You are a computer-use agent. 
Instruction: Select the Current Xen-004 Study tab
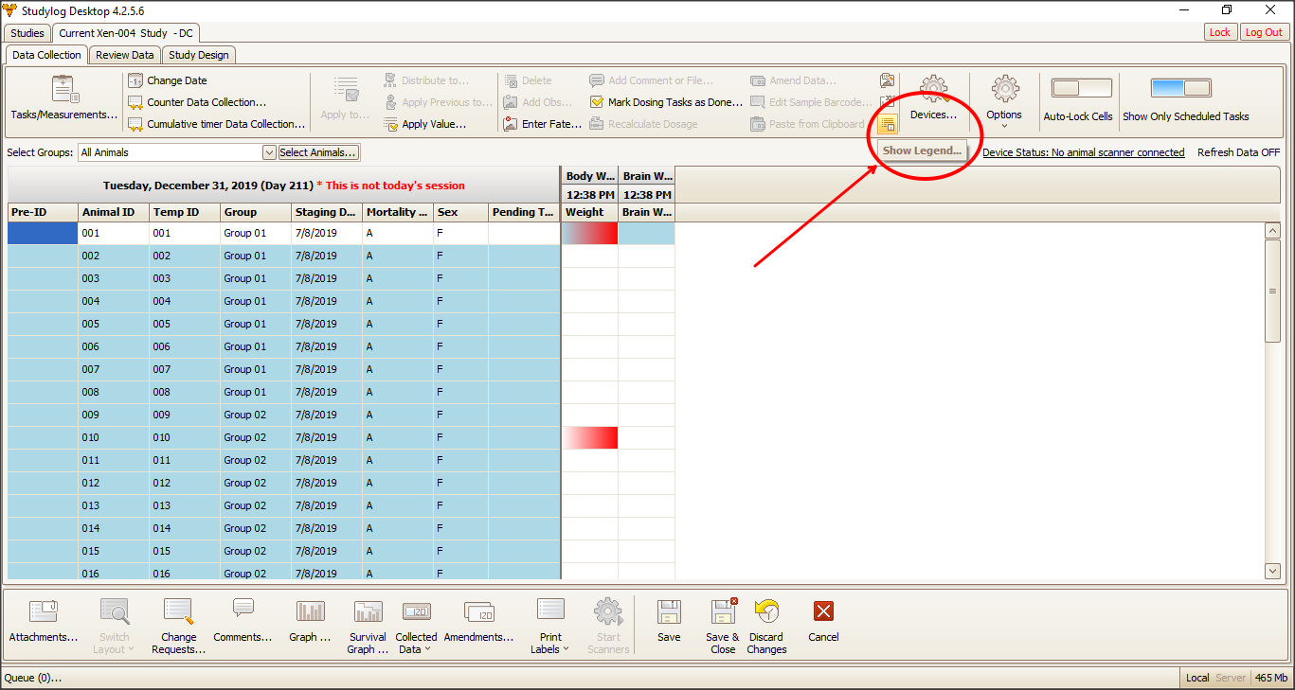126,32
